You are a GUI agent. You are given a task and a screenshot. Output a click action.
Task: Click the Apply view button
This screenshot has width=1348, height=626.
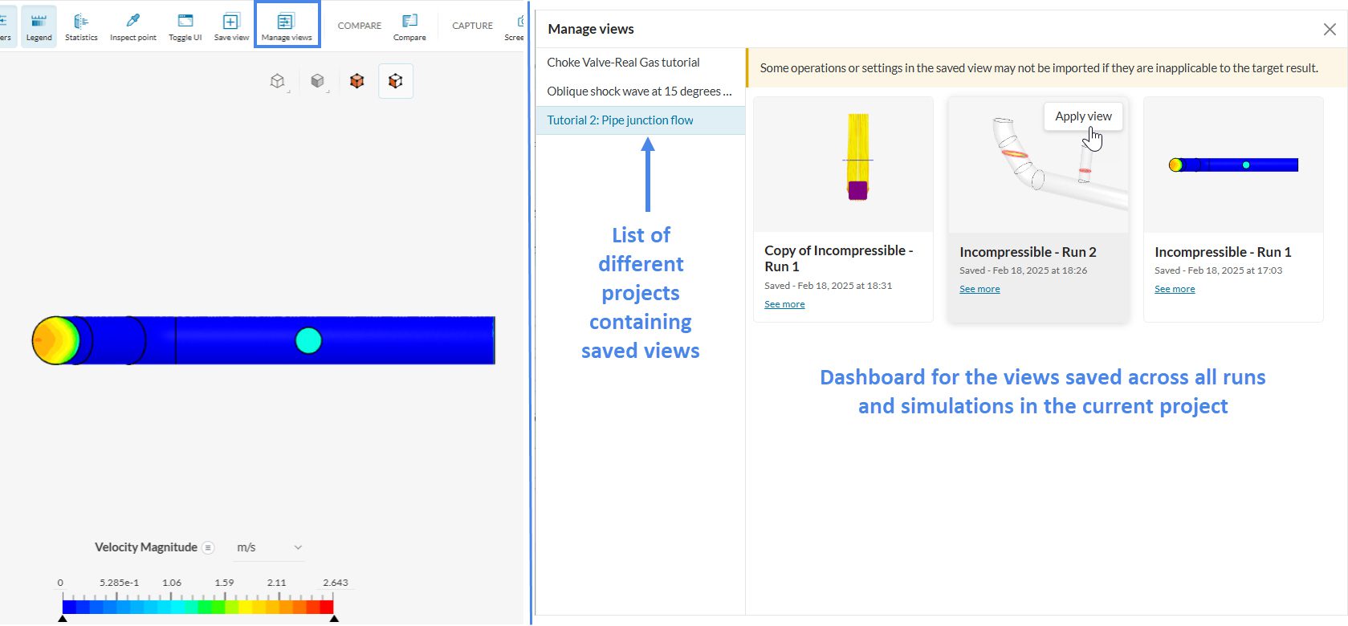click(1083, 116)
